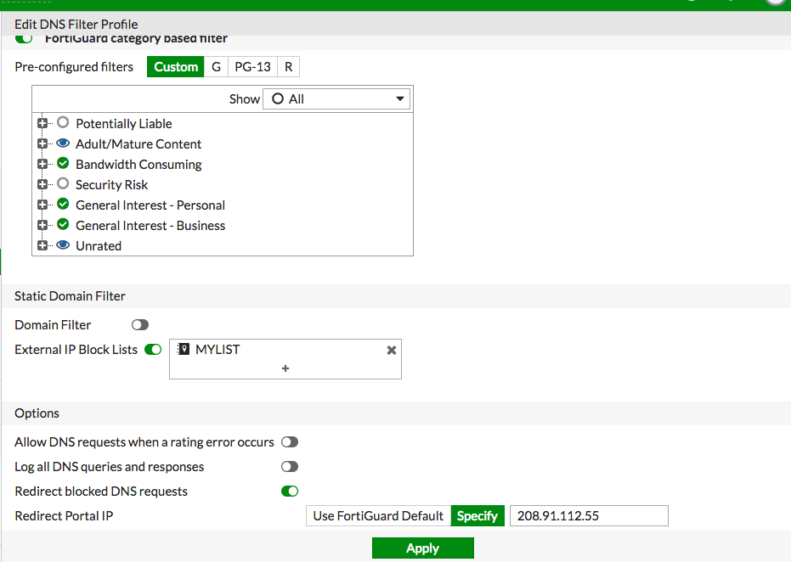Disable the Redirect blocked DNS requests toggle
The image size is (791, 562).
[289, 491]
